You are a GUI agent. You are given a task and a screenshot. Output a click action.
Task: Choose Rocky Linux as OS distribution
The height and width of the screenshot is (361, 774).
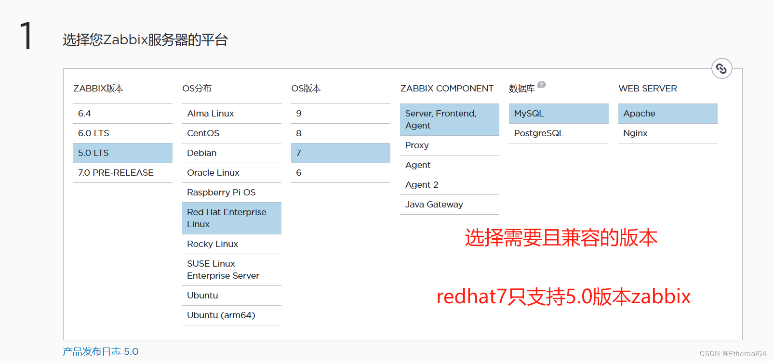(x=232, y=244)
